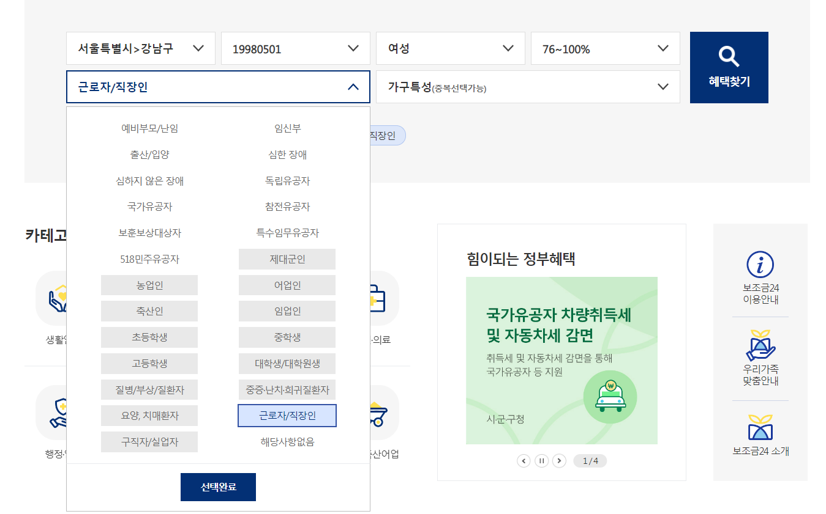Select the 중증·난치·희귀질환자 option
The width and height of the screenshot is (826, 514).
point(287,389)
